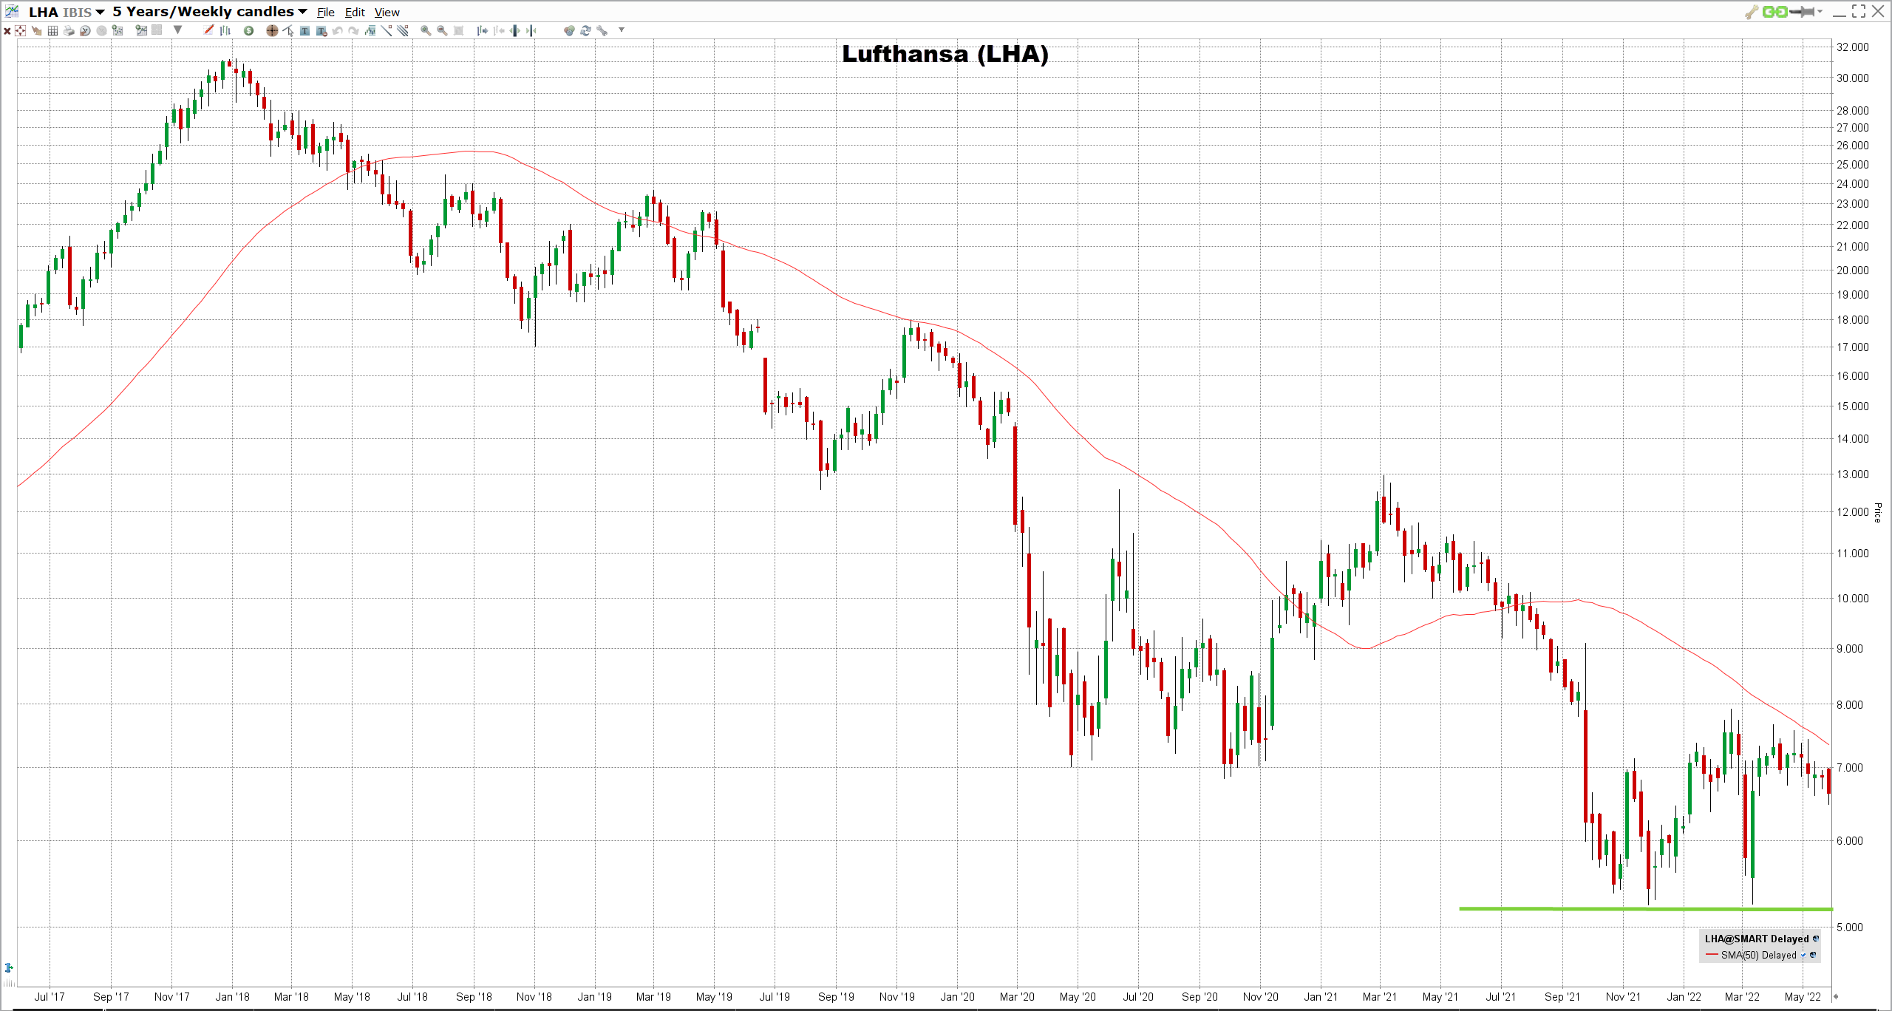Click the May '22 time axis label
Screen dimensions: 1892x1011
[1803, 996]
